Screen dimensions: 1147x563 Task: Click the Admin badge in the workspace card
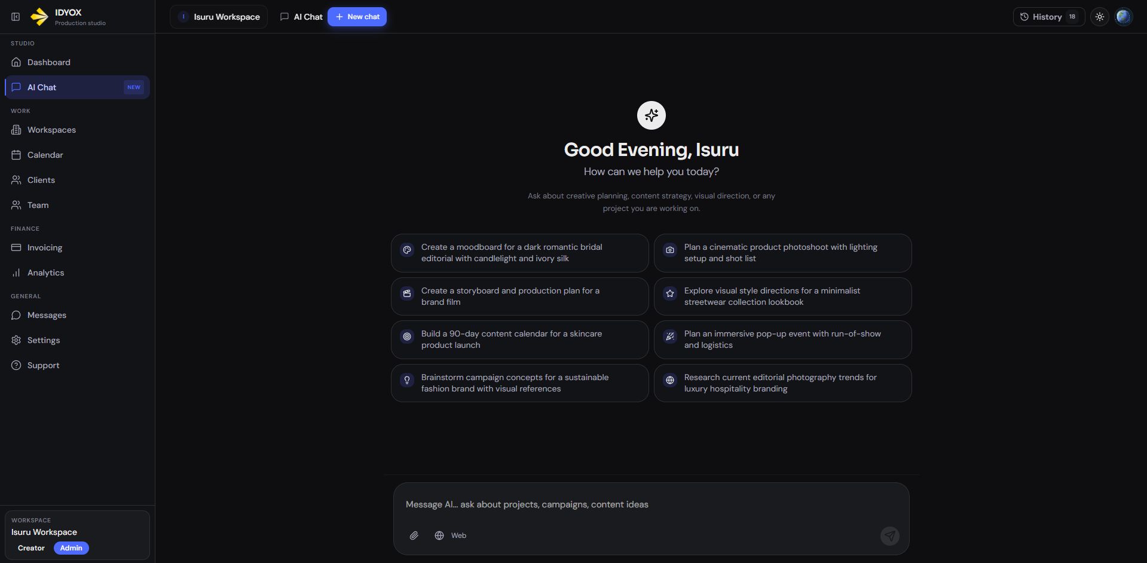pos(71,548)
